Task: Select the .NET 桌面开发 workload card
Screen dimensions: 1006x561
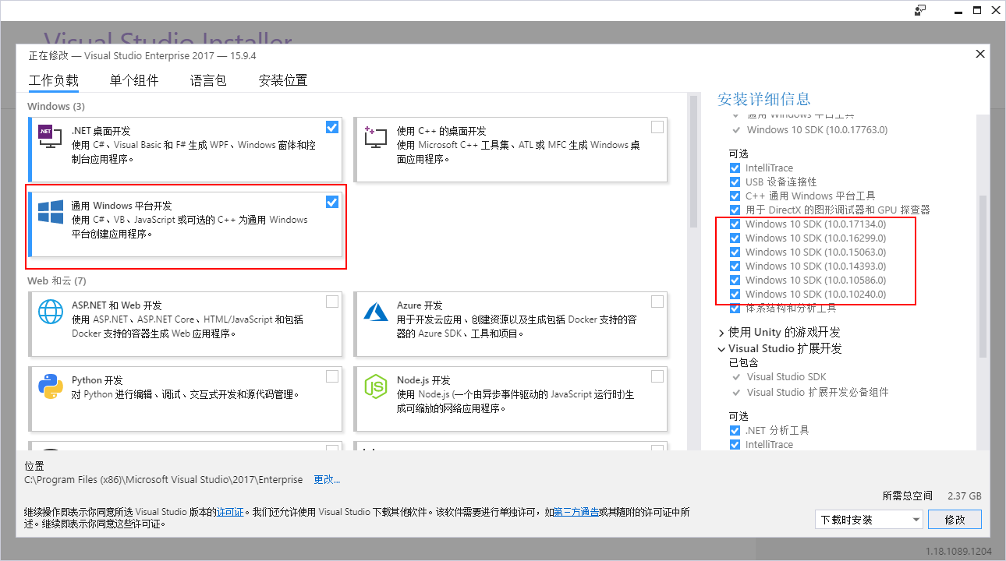Action: coord(186,150)
